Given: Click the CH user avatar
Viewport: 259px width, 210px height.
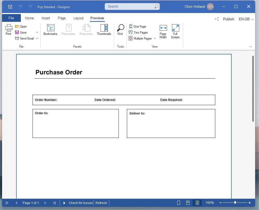Looking at the screenshot, I should pyautogui.click(x=210, y=7).
